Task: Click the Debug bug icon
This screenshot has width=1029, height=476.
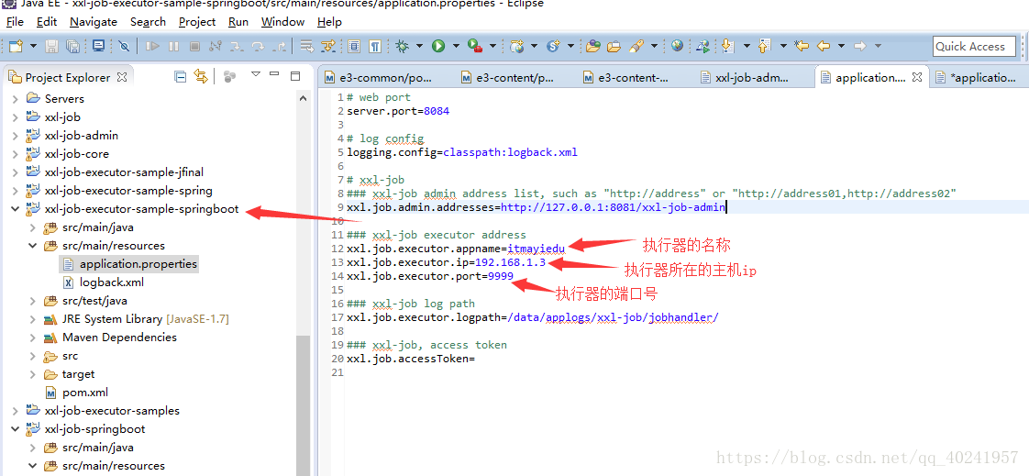Action: [402, 46]
